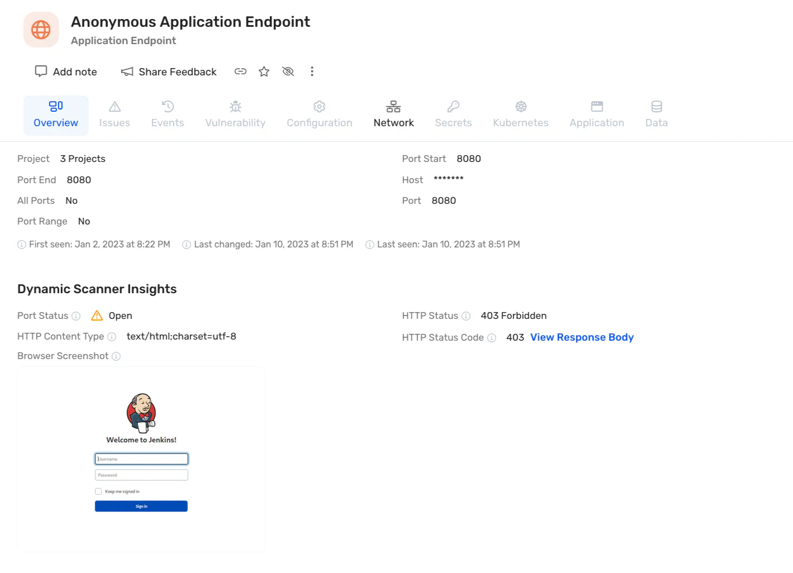Go to the Configuration tab
Image resolution: width=793 pixels, height=573 pixels.
[x=320, y=115]
